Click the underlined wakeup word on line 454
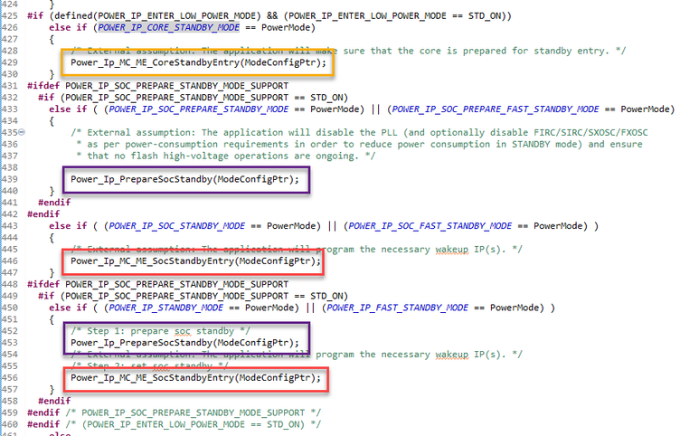Viewport: 680px width, 436px height. (x=452, y=355)
